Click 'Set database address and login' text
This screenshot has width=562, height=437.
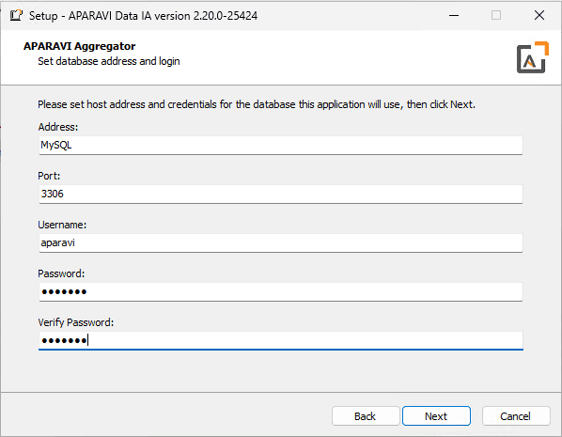(109, 61)
